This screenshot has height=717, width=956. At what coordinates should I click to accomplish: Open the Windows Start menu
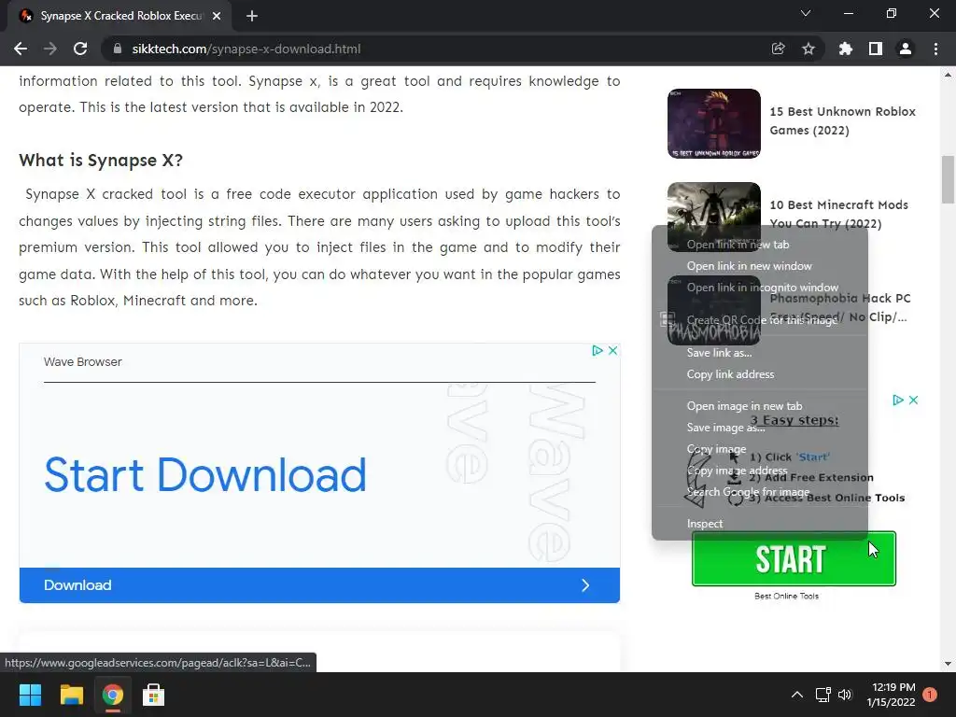(30, 695)
